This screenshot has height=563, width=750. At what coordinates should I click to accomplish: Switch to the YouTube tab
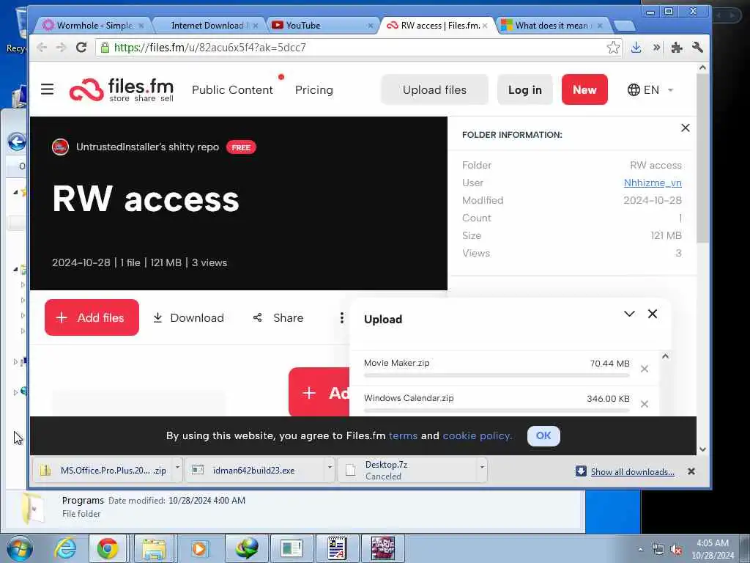(x=322, y=26)
